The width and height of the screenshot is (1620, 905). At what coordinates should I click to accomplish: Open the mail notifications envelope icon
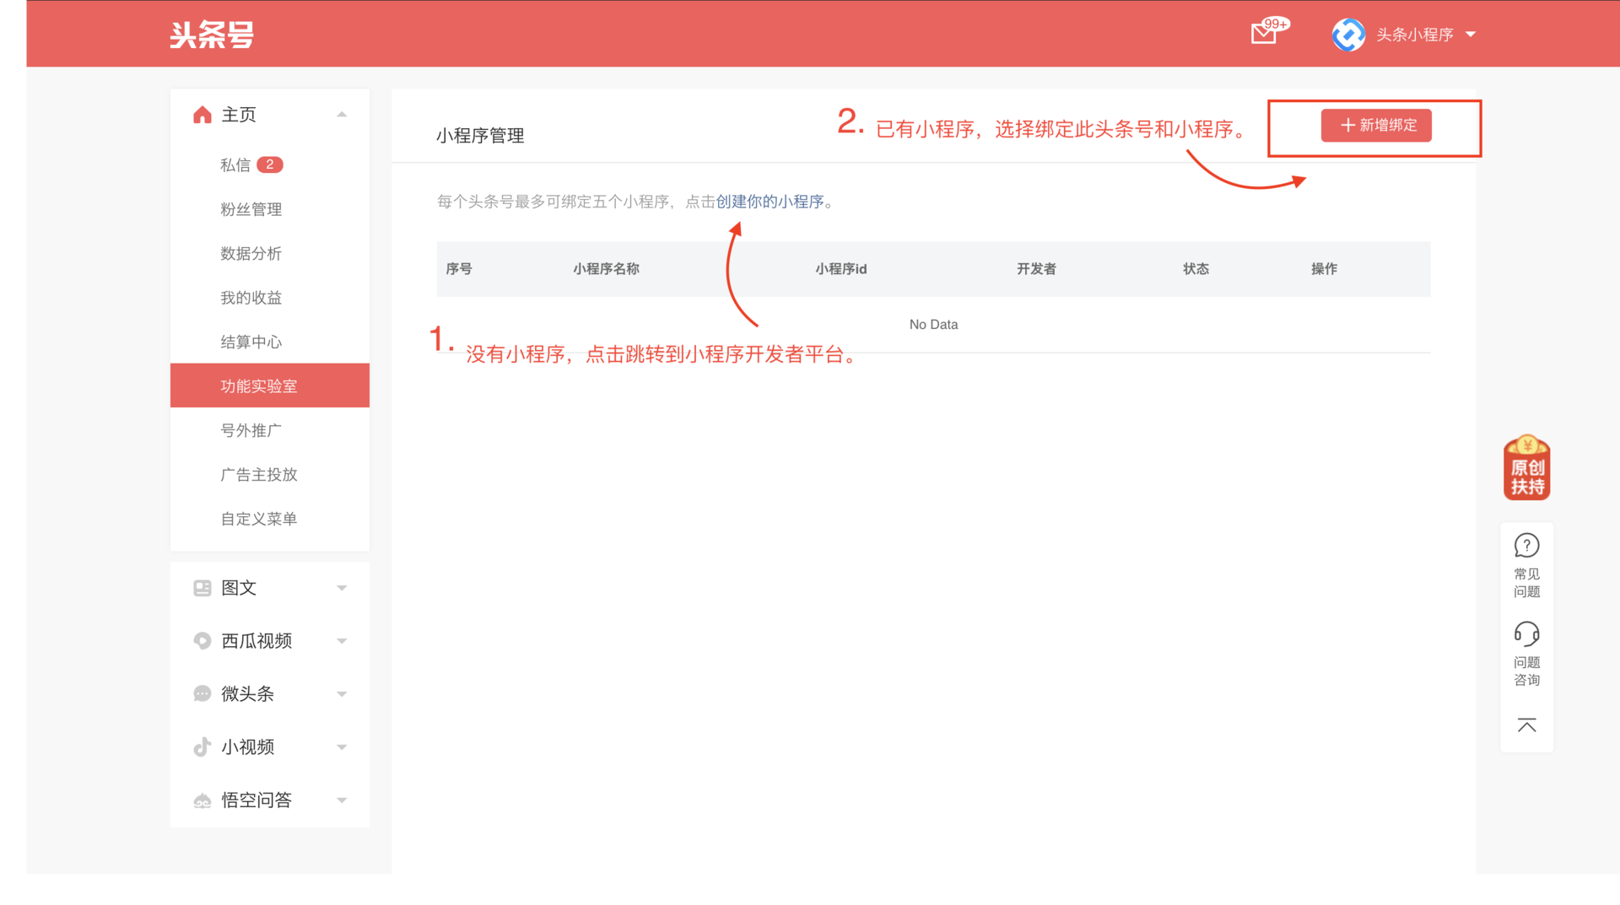point(1264,34)
